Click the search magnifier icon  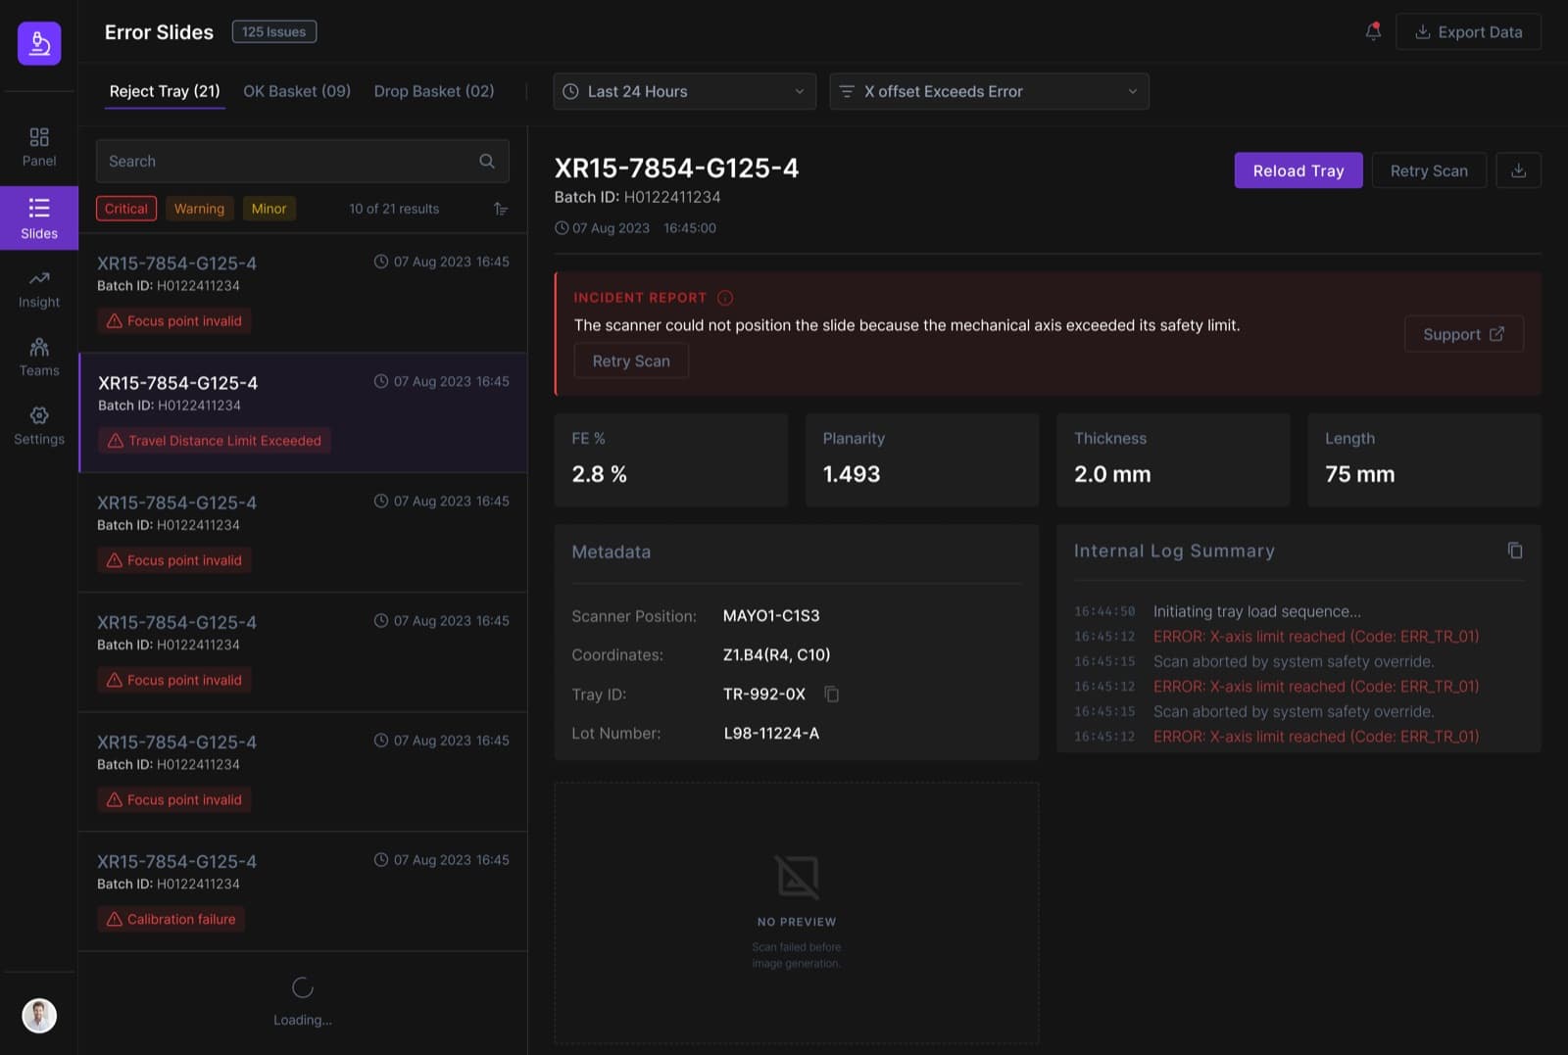tap(487, 161)
